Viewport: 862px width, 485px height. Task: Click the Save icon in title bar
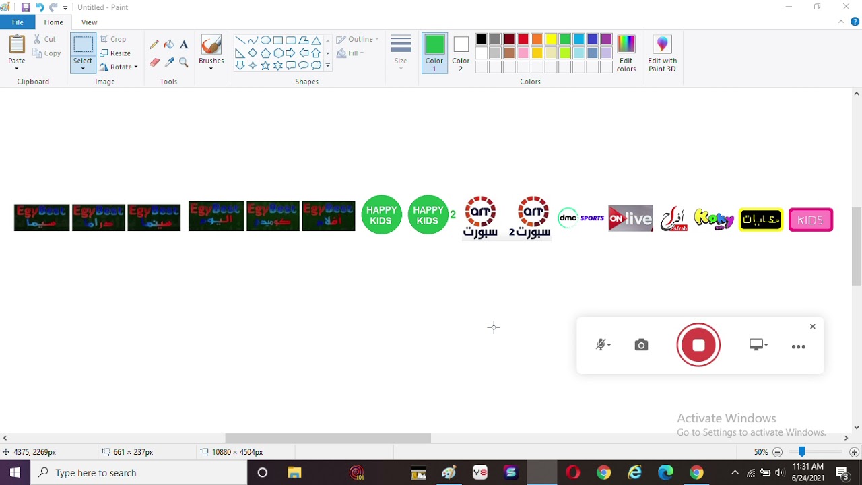pyautogui.click(x=26, y=7)
